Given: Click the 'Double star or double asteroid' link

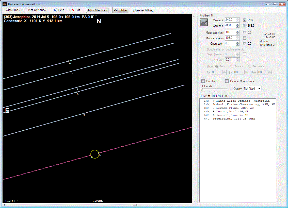Looking at the screenshot, I should pos(226,49).
